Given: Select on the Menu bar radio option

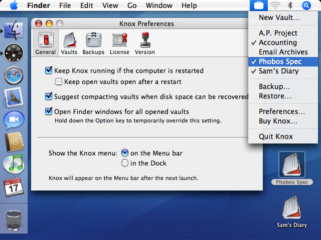Looking at the screenshot, I should (125, 153).
